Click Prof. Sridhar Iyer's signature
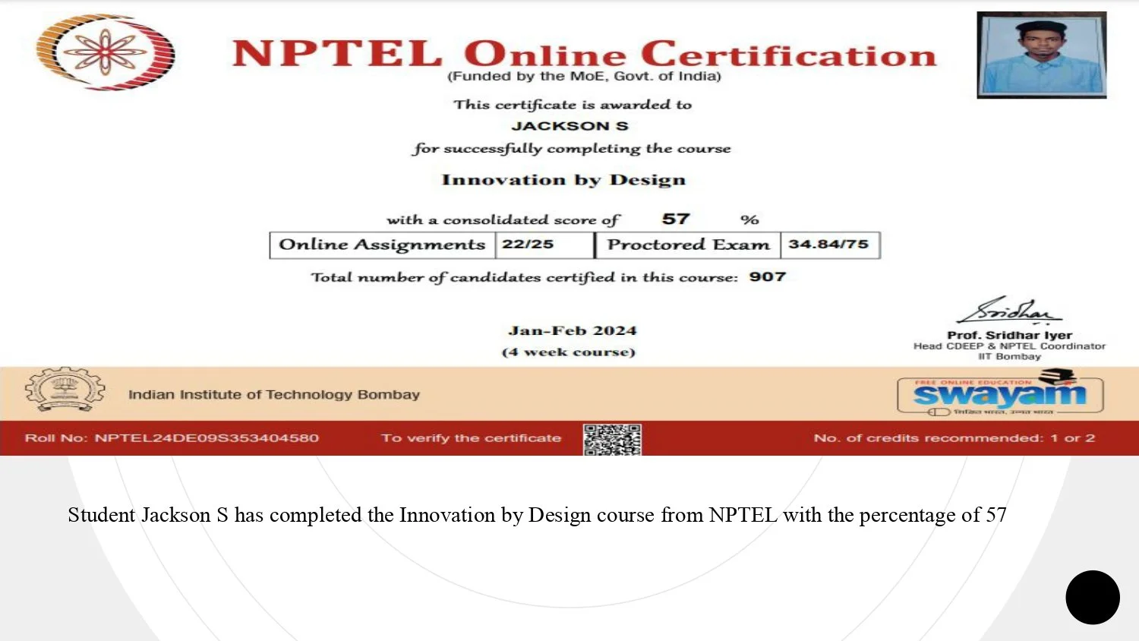The image size is (1139, 641). click(x=1009, y=310)
